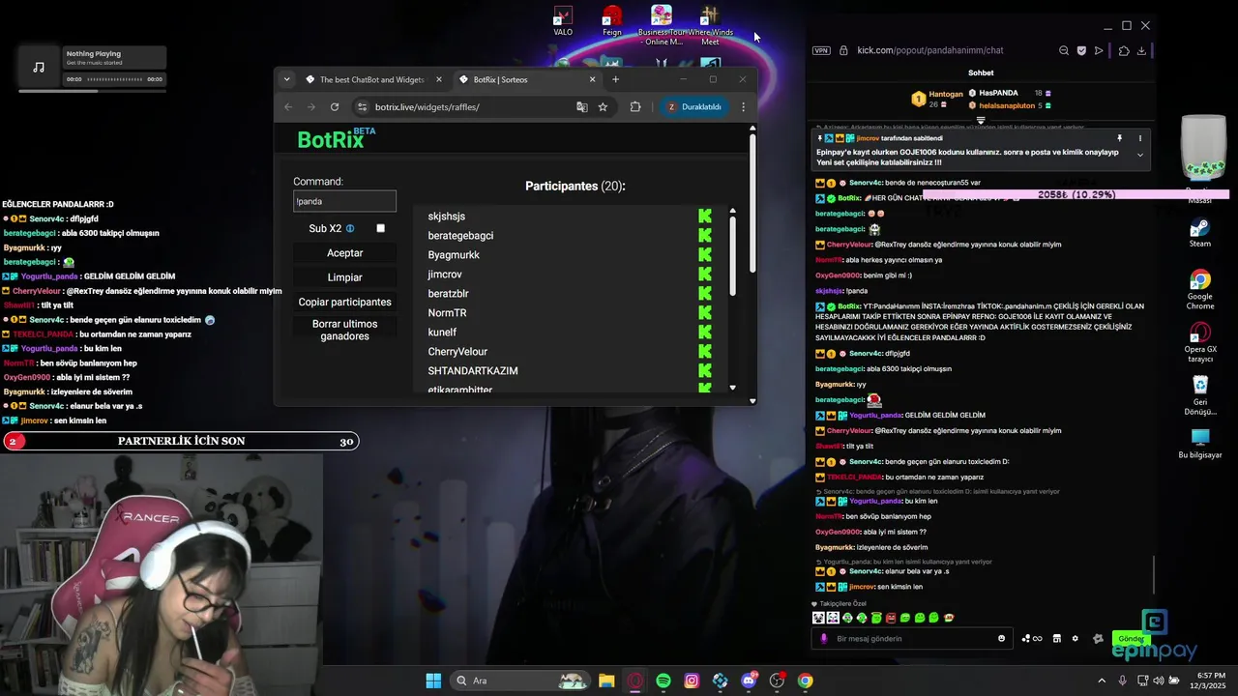Click the up arrow of participants list scrollbar
This screenshot has height=696, width=1238.
pos(732,211)
